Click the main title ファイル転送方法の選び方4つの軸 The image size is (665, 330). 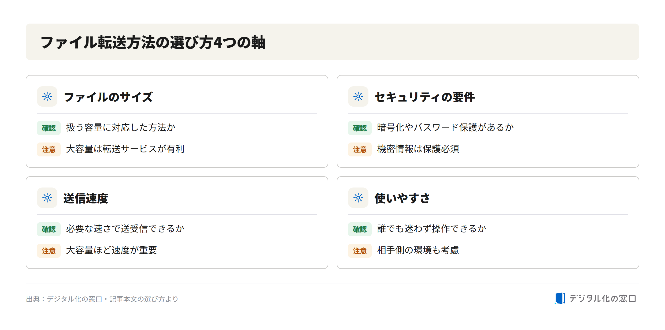pyautogui.click(x=153, y=42)
